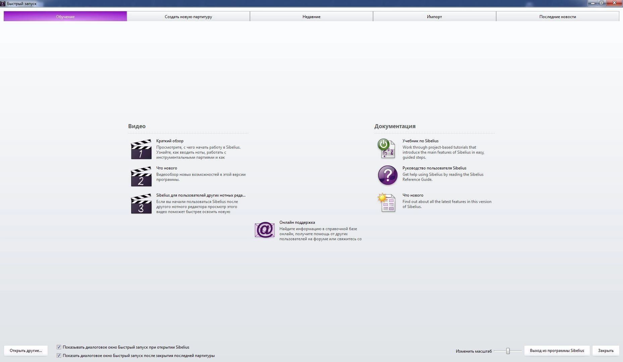This screenshot has height=362, width=623.
Task: Close window with title bar X button
Action: [614, 3]
